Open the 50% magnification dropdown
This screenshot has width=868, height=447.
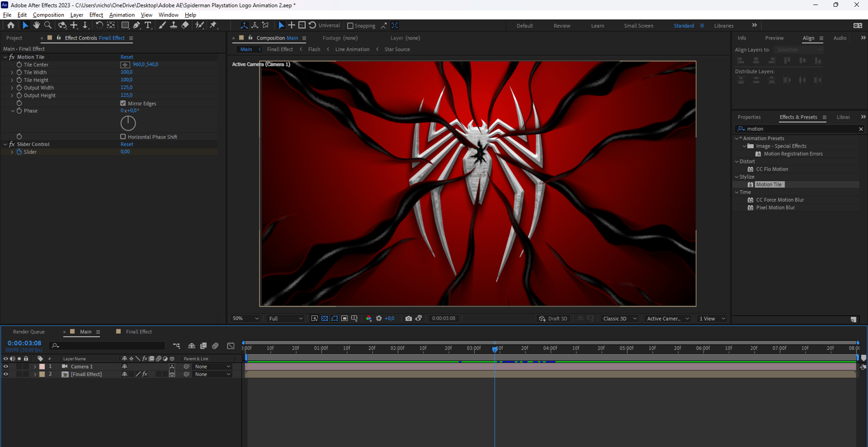pos(246,319)
